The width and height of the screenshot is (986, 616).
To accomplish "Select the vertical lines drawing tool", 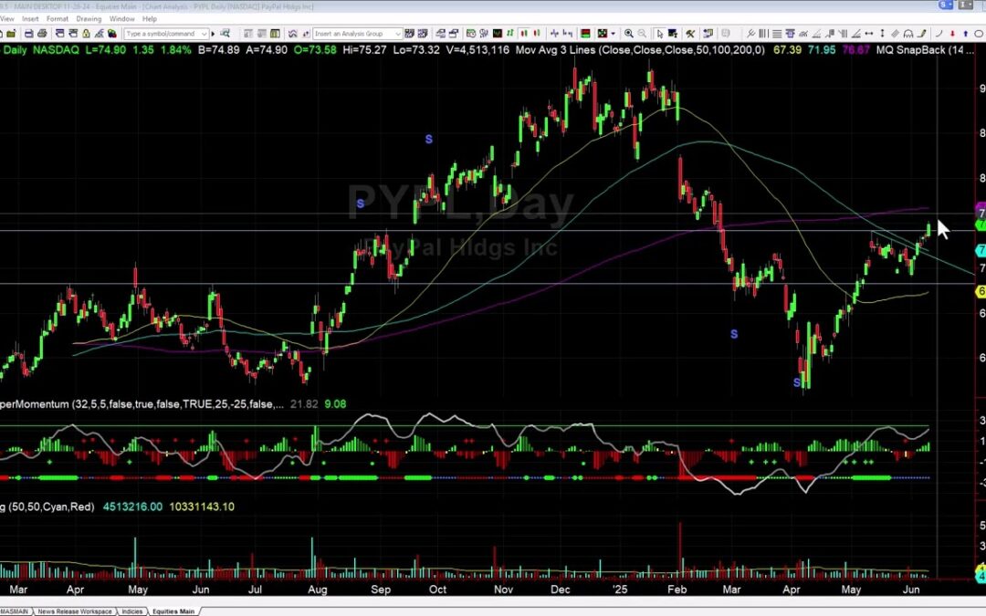I will point(762,34).
